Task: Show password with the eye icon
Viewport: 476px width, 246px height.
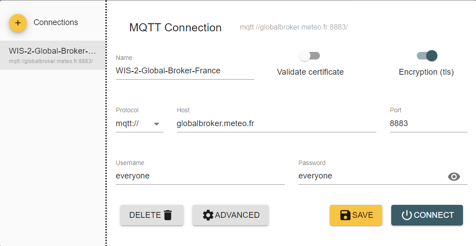Action: [x=454, y=176]
